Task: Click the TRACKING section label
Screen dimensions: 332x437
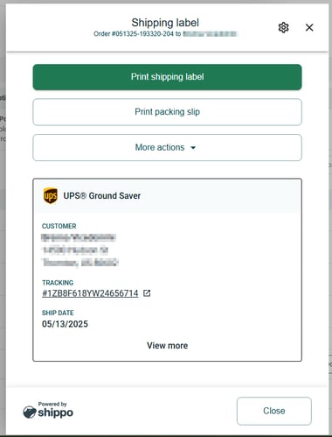Action: click(x=58, y=283)
